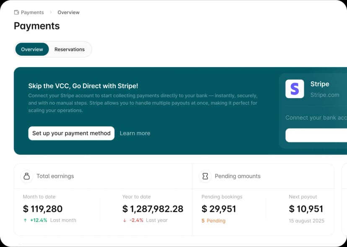
Task: Click the Month to date earnings amount
Action: coord(43,209)
